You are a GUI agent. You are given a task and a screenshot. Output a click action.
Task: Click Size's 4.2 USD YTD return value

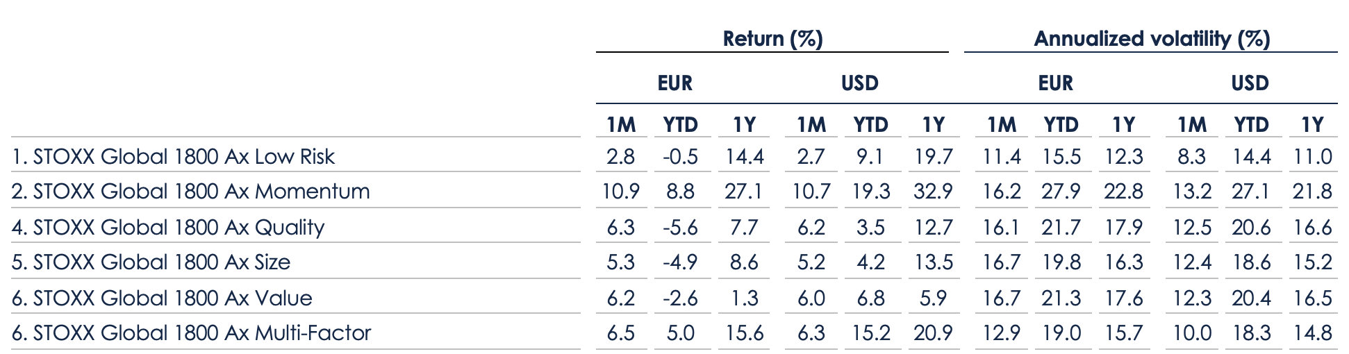click(x=870, y=262)
